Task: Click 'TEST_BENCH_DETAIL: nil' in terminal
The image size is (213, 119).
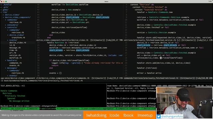Action: point(13,86)
